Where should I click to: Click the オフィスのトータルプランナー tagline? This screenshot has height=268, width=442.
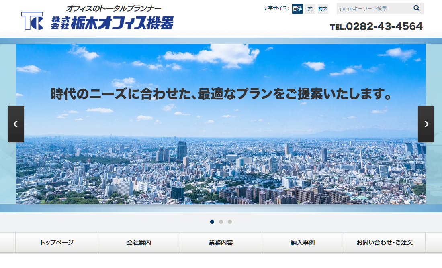coord(115,7)
